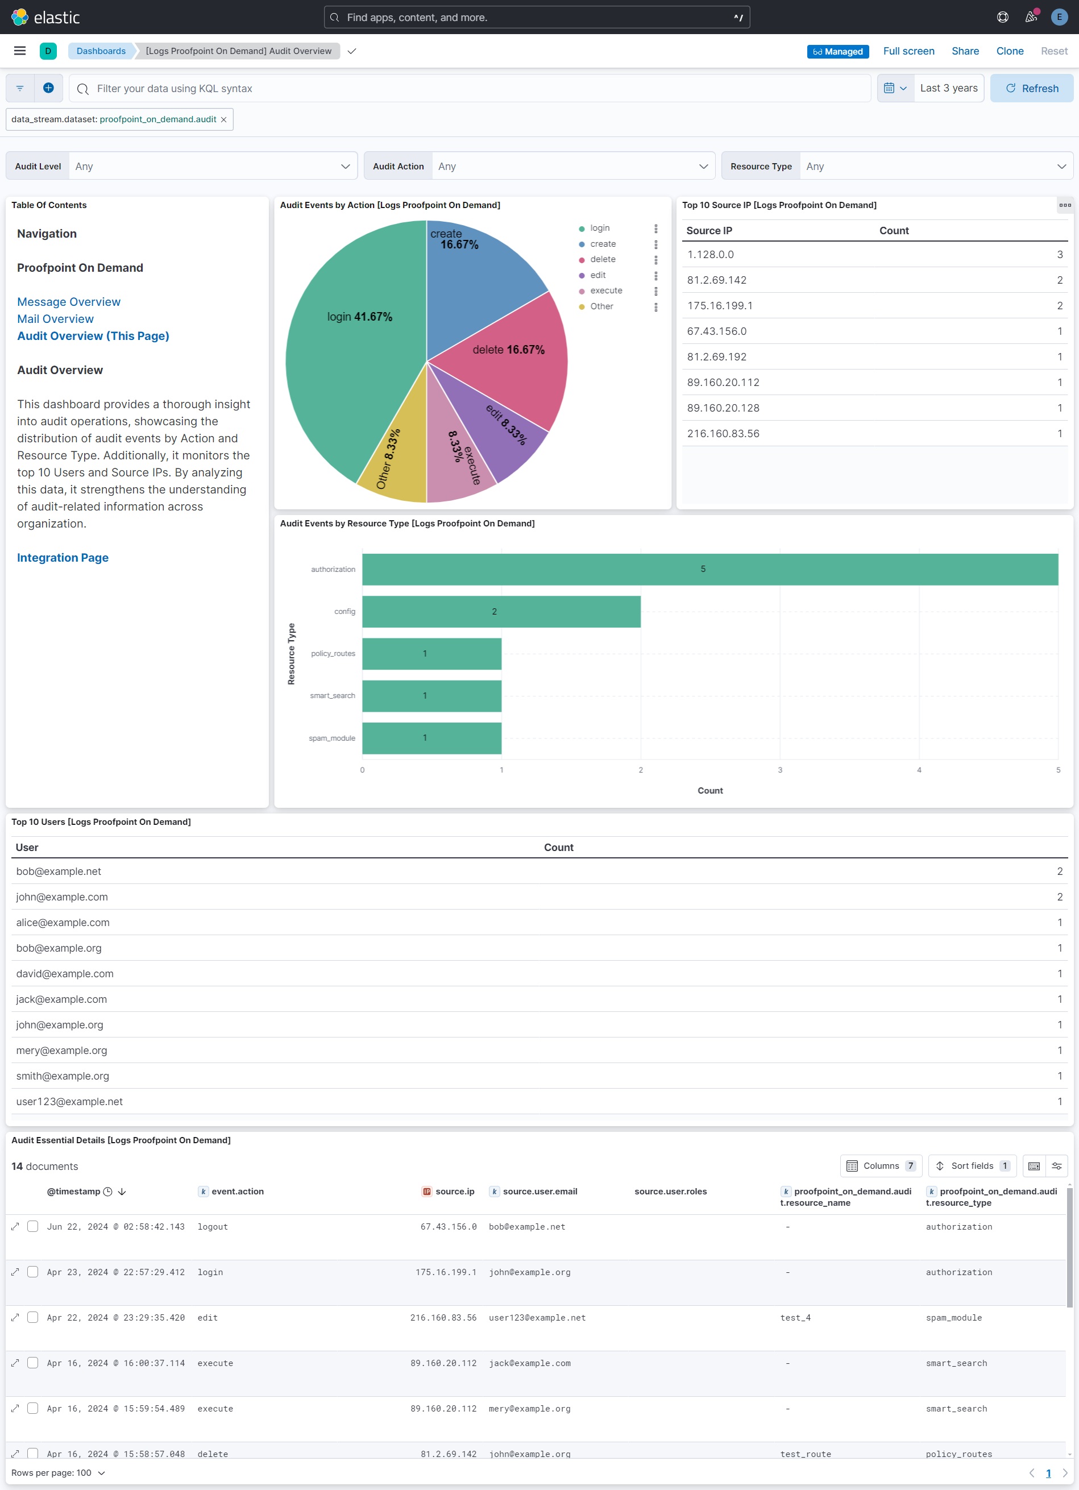Open the Mail Overview link

tap(55, 319)
